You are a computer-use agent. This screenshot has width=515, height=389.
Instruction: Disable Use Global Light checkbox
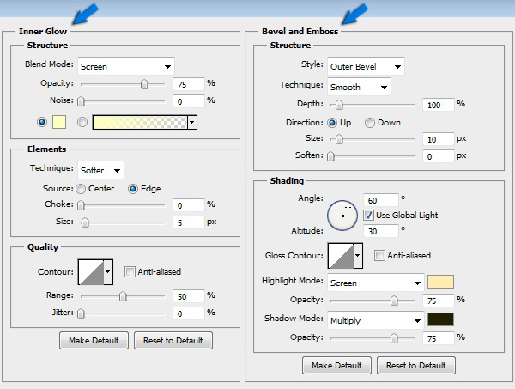click(x=369, y=214)
